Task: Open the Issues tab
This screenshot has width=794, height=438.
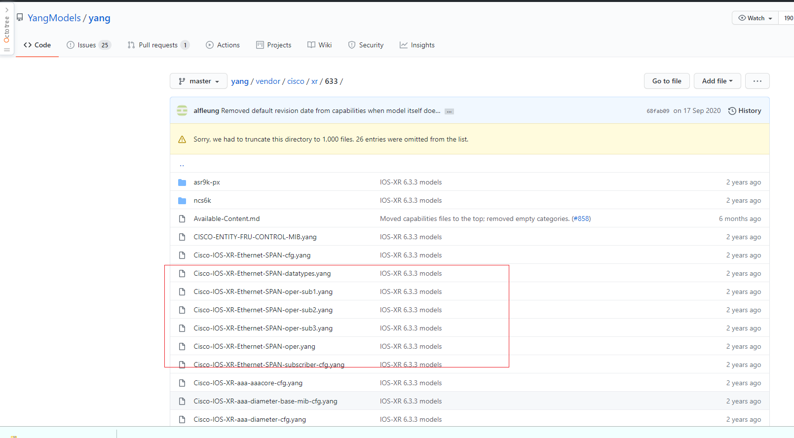Action: coord(89,45)
